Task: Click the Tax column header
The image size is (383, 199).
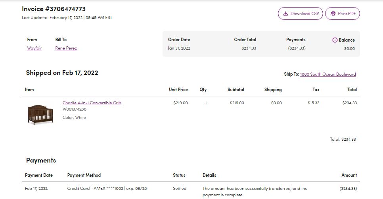Action: click(x=316, y=90)
